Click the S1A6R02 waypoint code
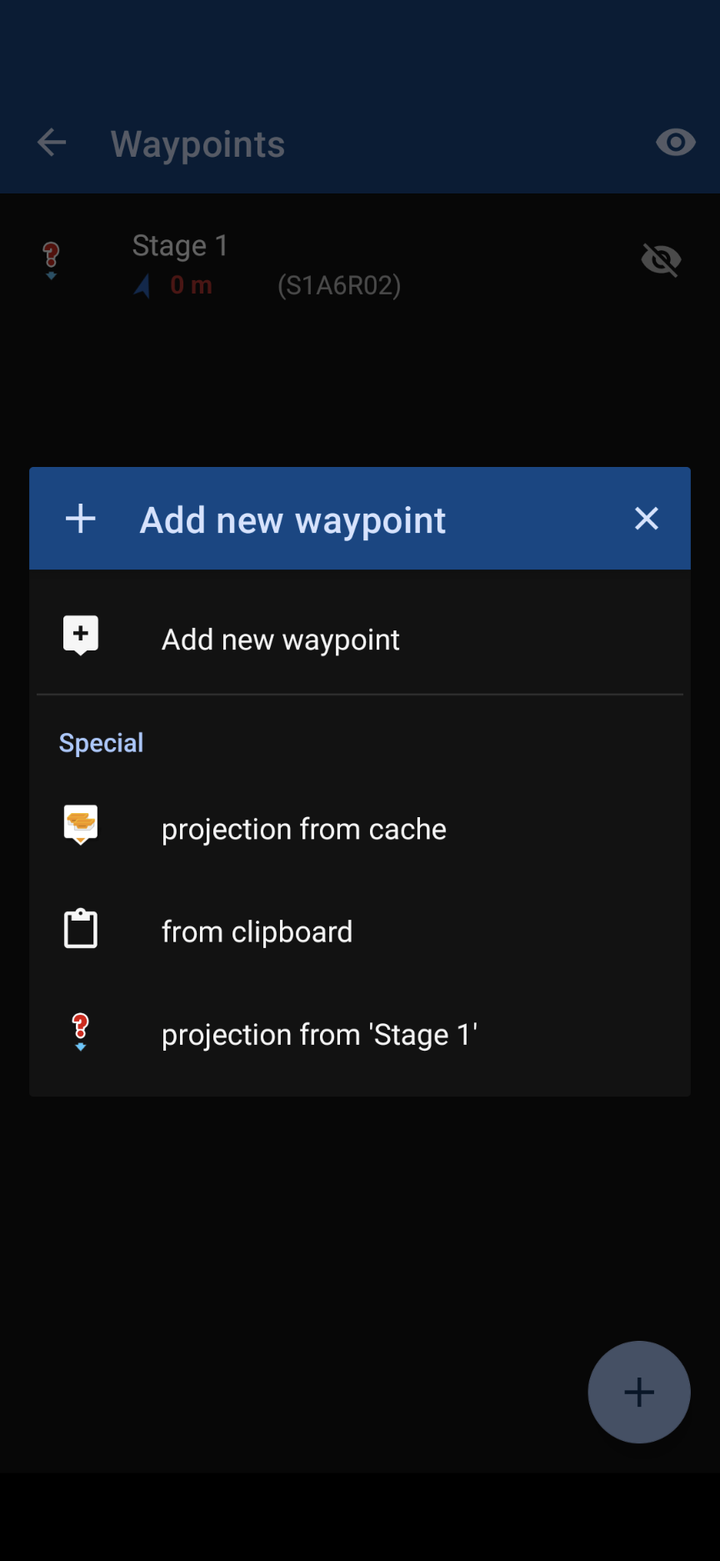Image resolution: width=720 pixels, height=1561 pixels. [x=339, y=286]
